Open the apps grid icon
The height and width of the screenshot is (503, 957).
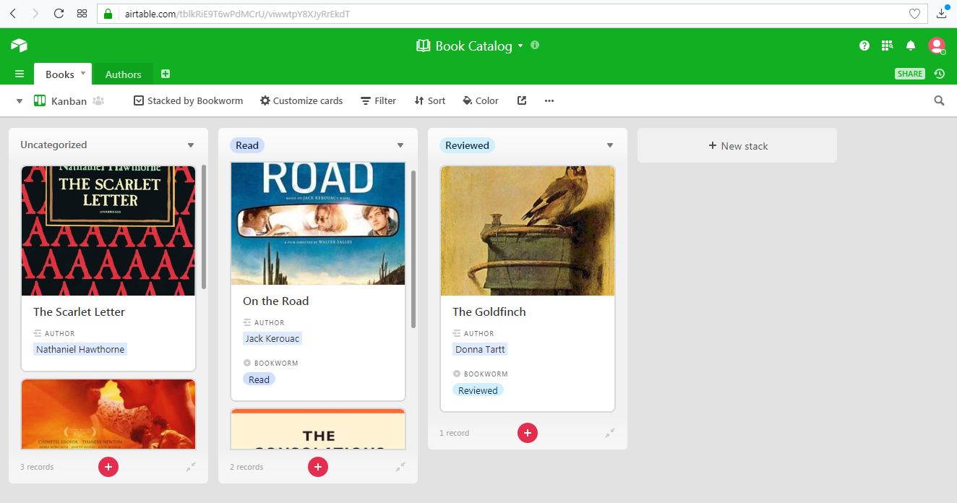(x=888, y=46)
